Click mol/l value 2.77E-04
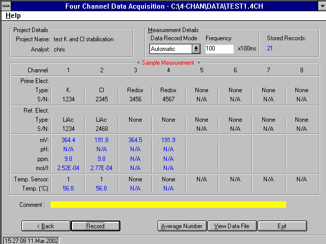326x244 pixels. 102,168
